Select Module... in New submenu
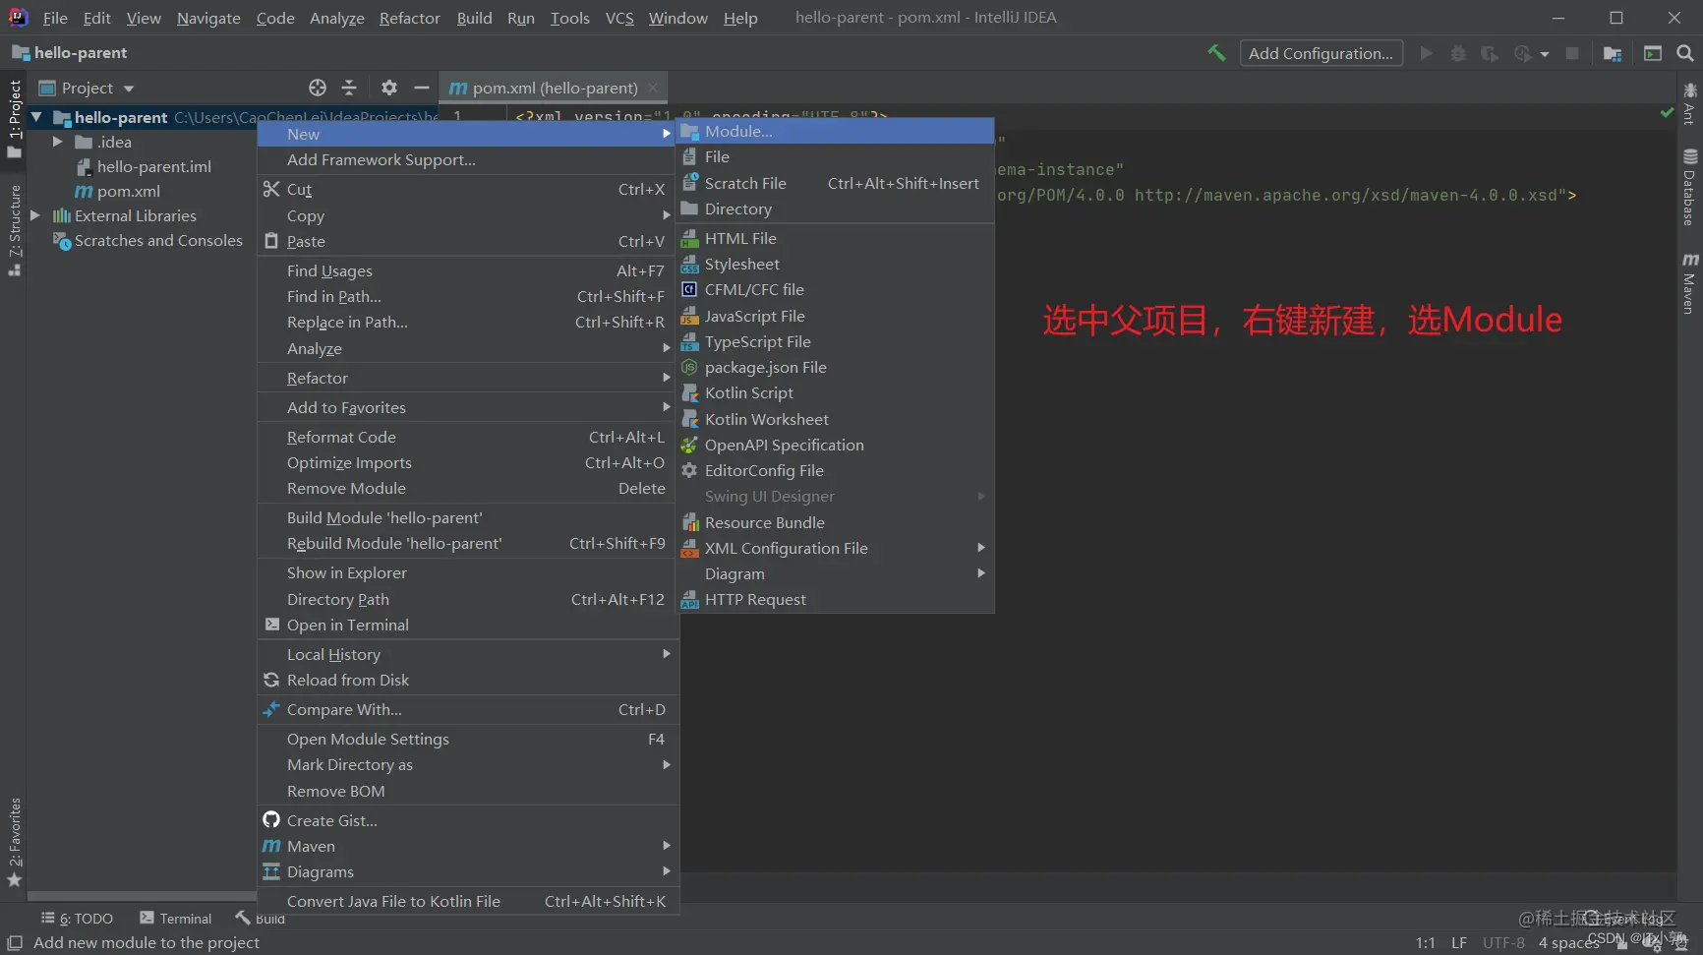Screen dimensions: 1703x955 [835, 131]
